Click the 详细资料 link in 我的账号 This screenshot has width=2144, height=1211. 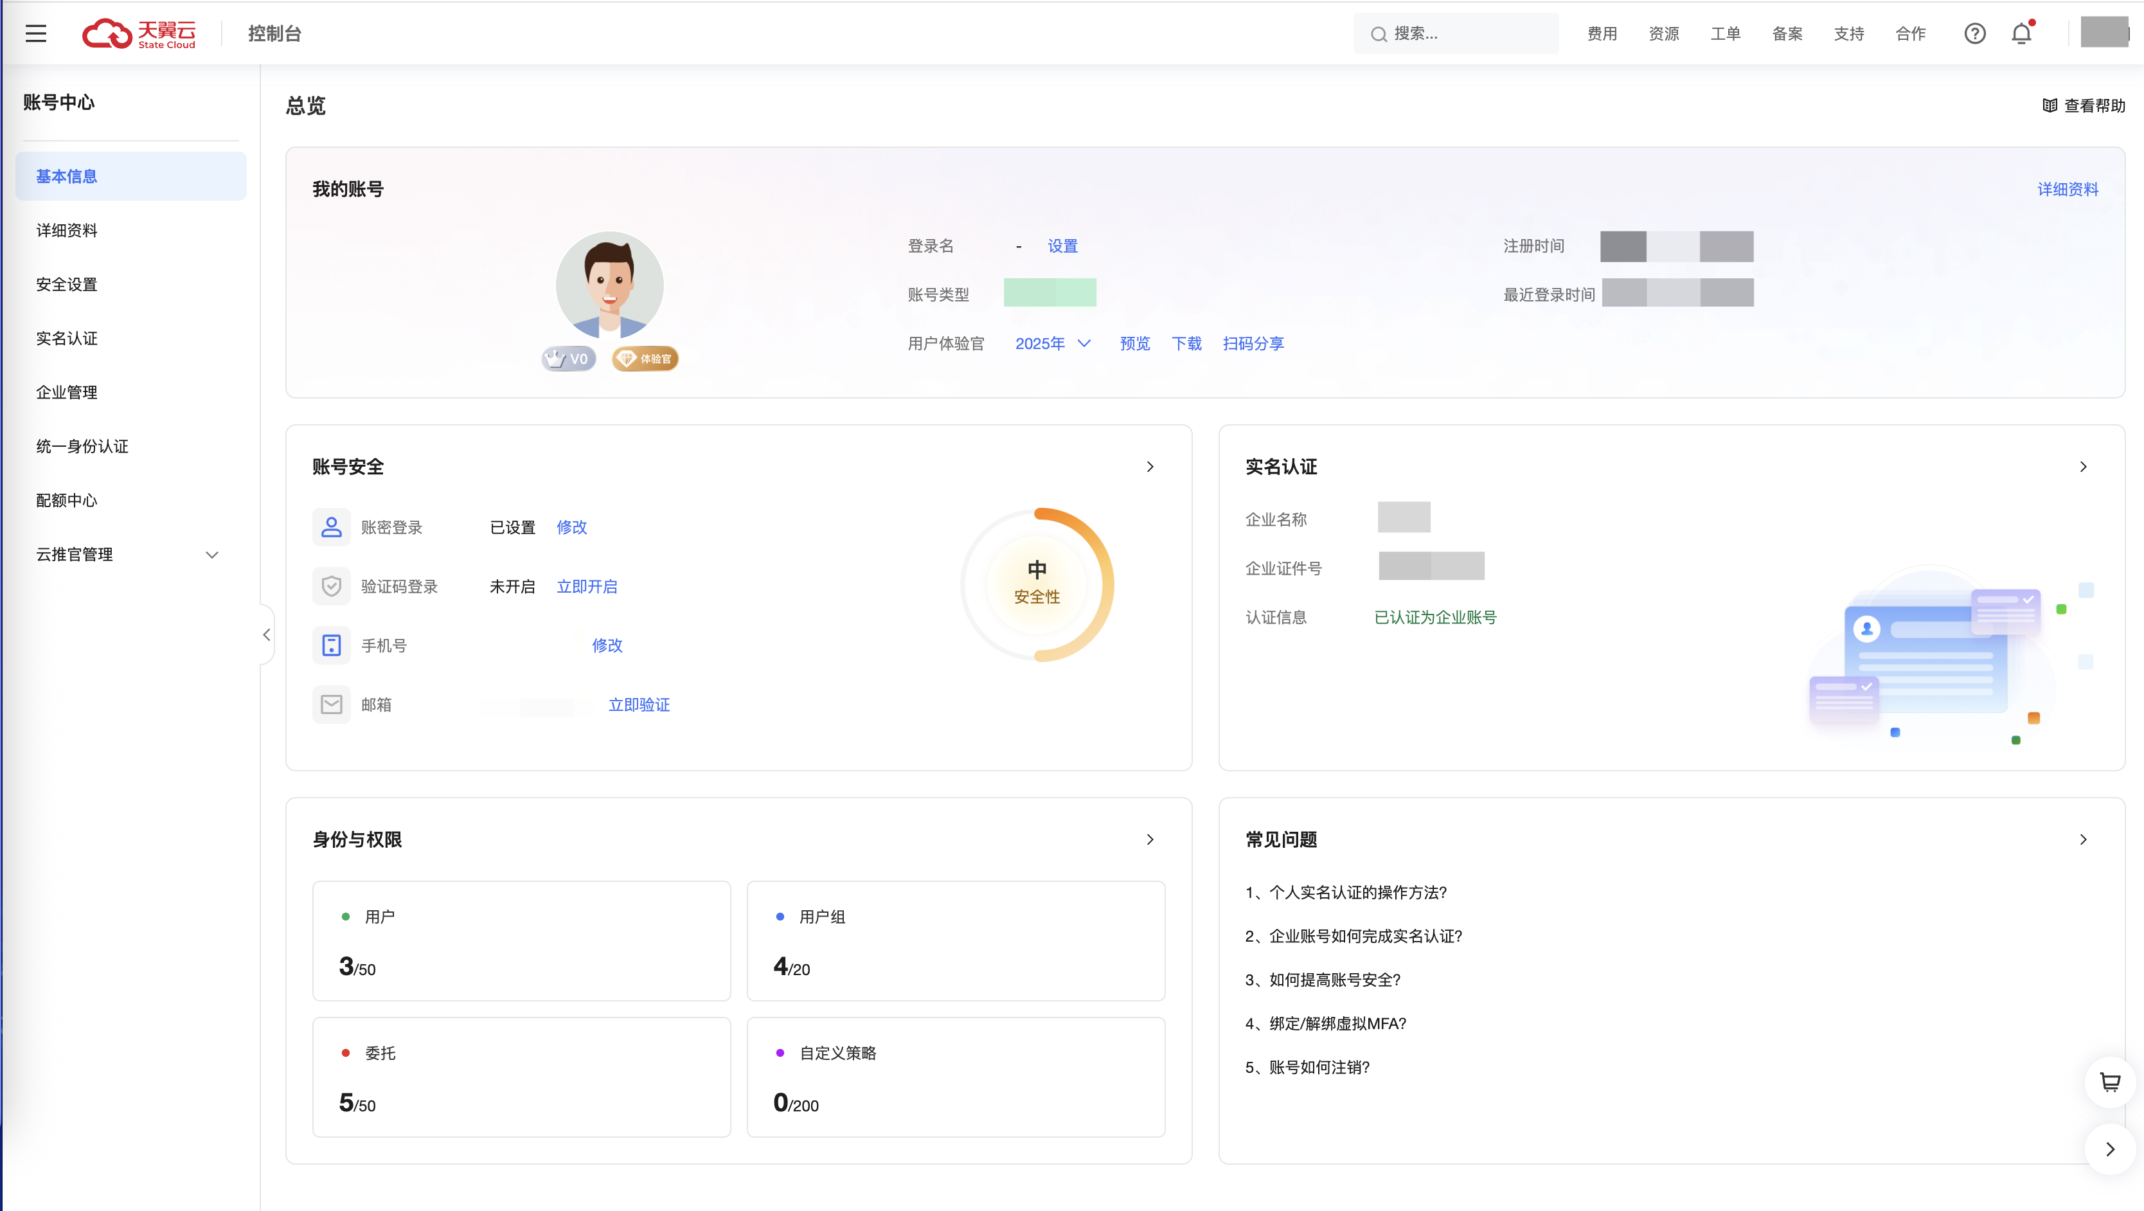[2068, 189]
